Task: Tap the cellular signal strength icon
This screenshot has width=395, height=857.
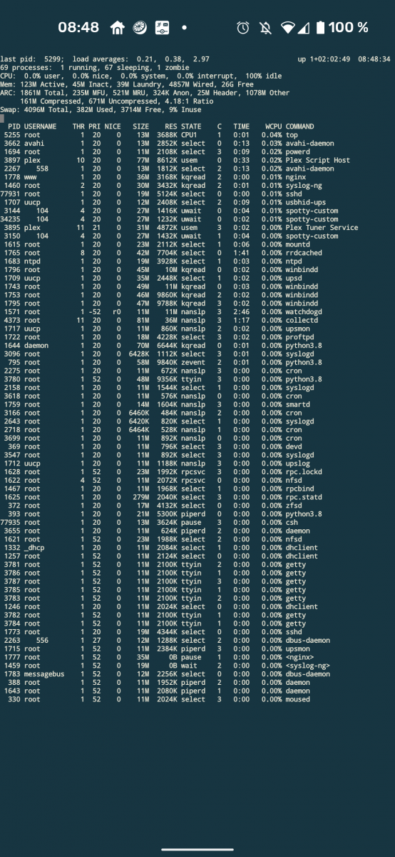Action: (x=303, y=28)
